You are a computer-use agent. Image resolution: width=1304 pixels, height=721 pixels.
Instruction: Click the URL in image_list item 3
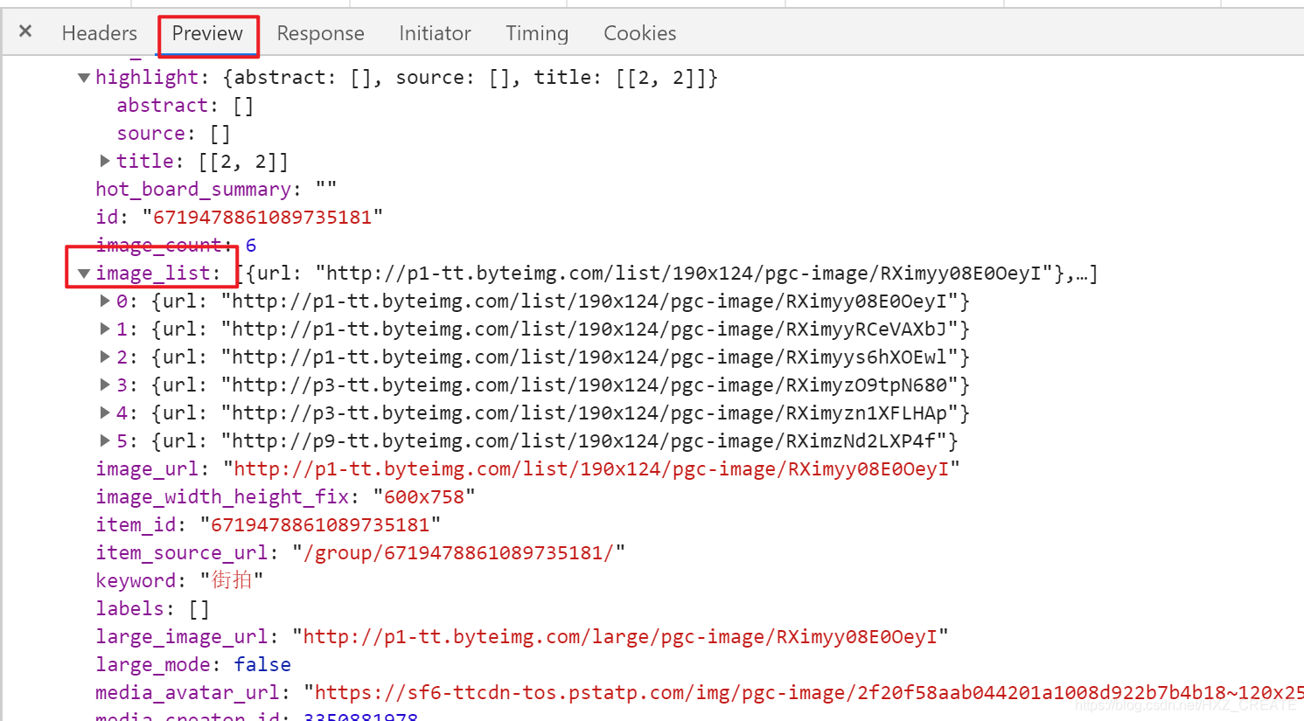click(x=590, y=385)
